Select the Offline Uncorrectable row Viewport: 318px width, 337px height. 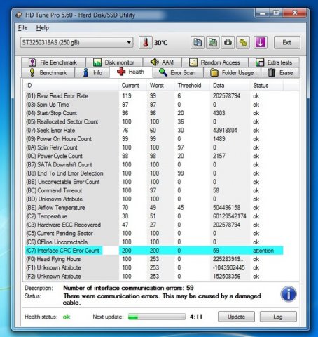tap(154, 242)
